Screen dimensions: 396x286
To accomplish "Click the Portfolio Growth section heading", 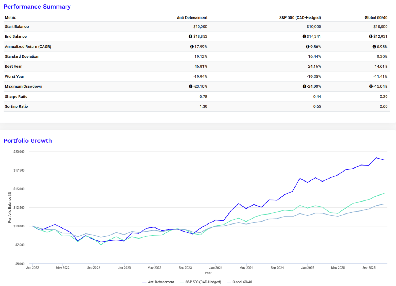I will 28,141.
